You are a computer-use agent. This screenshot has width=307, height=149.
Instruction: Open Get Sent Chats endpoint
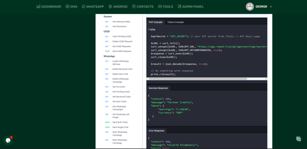pos(119,102)
